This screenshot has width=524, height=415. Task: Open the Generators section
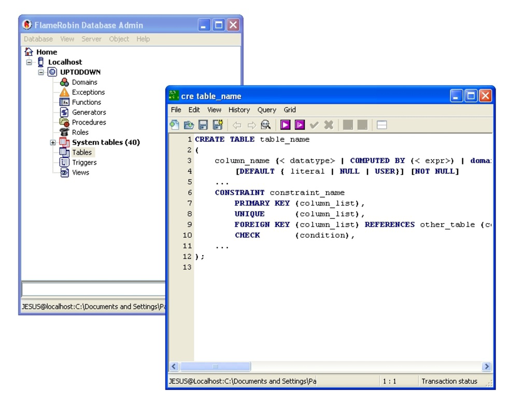pos(64,113)
